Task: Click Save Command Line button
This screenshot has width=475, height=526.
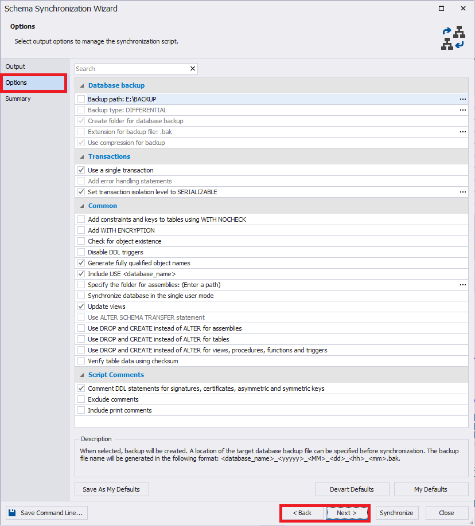Action: [x=46, y=513]
